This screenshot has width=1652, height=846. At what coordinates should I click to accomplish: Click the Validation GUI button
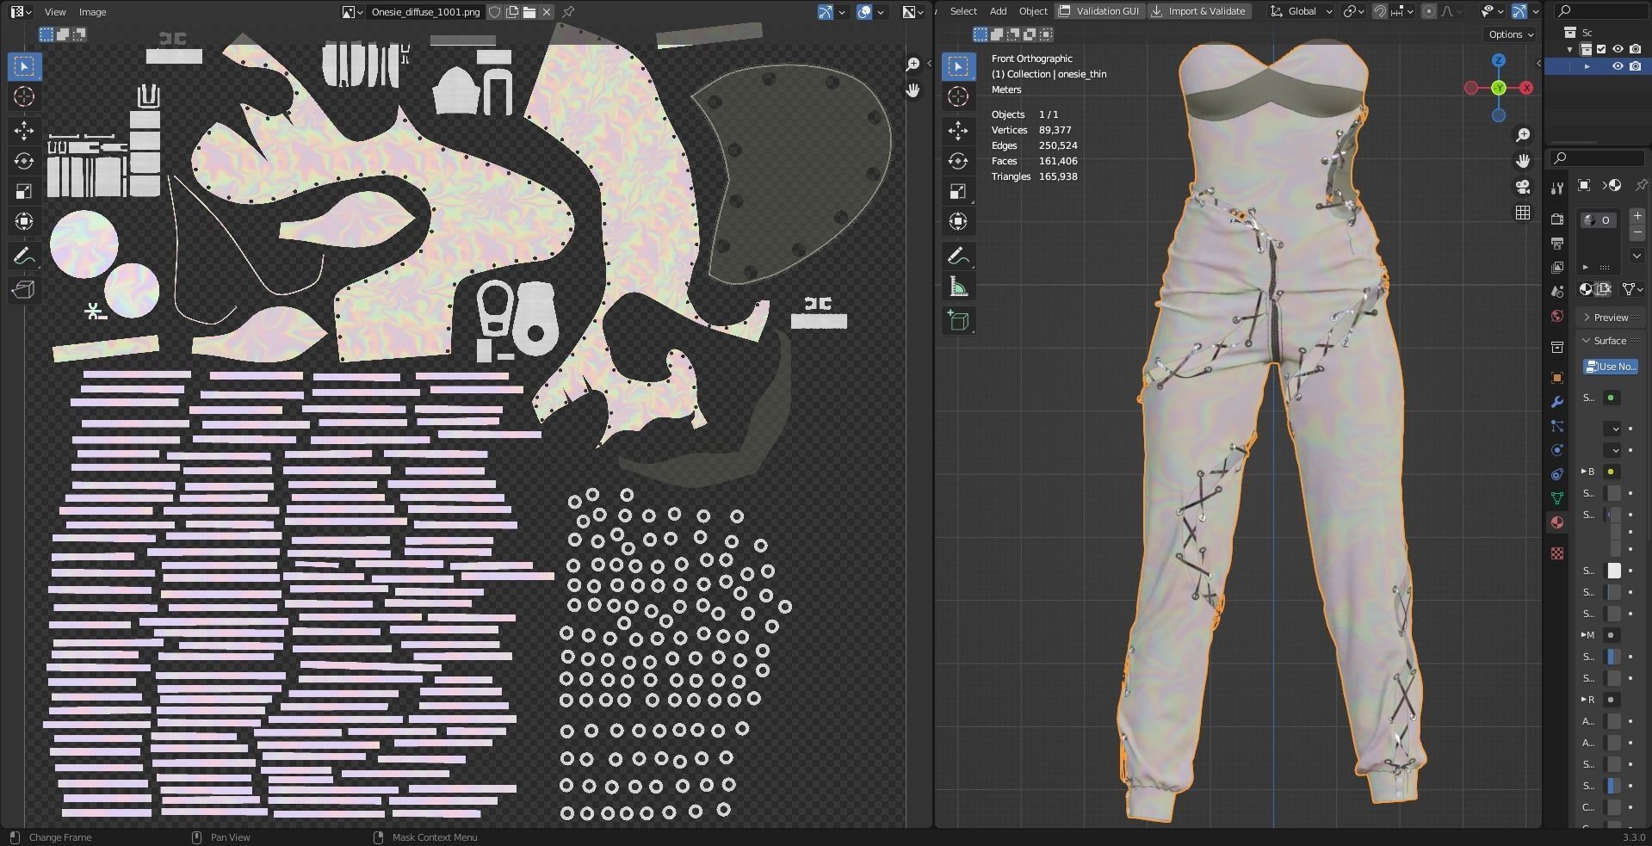pos(1099,11)
